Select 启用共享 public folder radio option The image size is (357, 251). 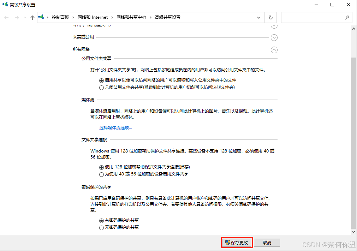coord(102,80)
